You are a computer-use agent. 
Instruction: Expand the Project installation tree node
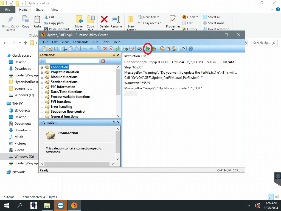pos(42,72)
